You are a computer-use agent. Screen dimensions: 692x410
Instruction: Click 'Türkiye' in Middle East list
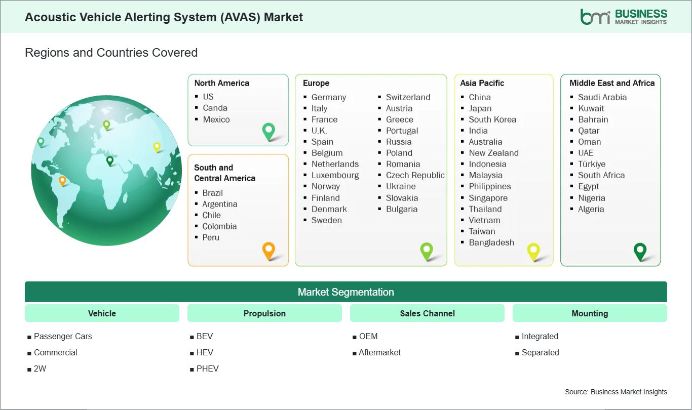(592, 164)
